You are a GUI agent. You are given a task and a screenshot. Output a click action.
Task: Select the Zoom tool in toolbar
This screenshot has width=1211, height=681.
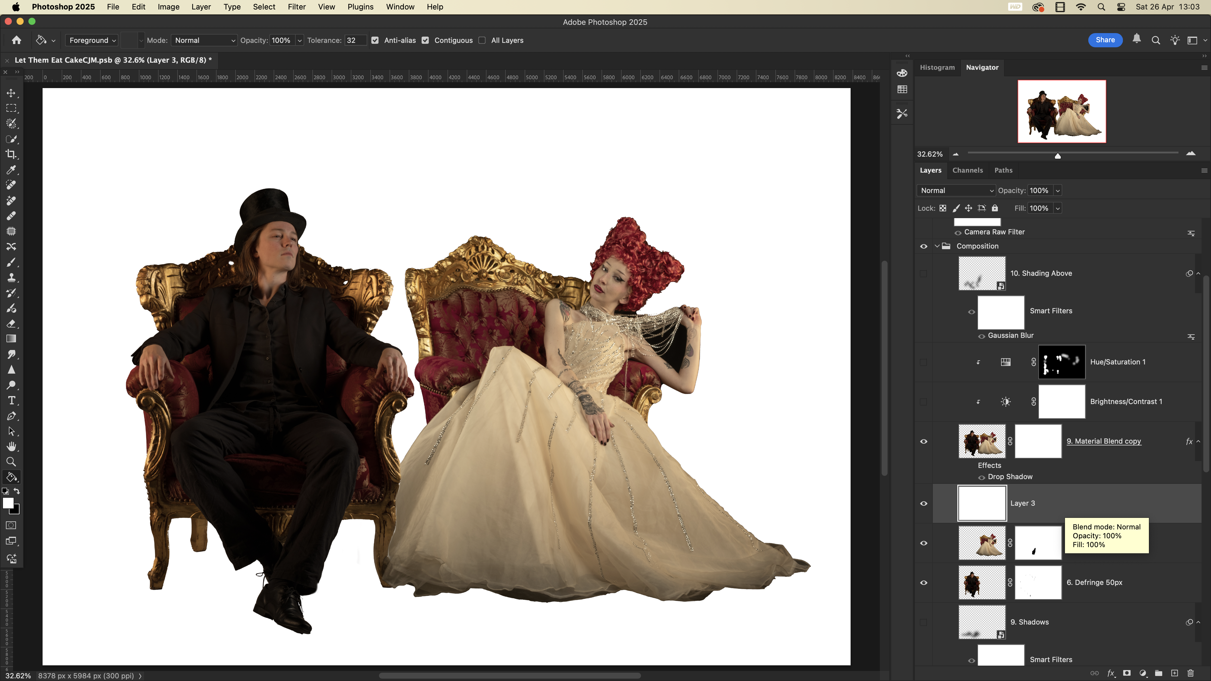(11, 461)
